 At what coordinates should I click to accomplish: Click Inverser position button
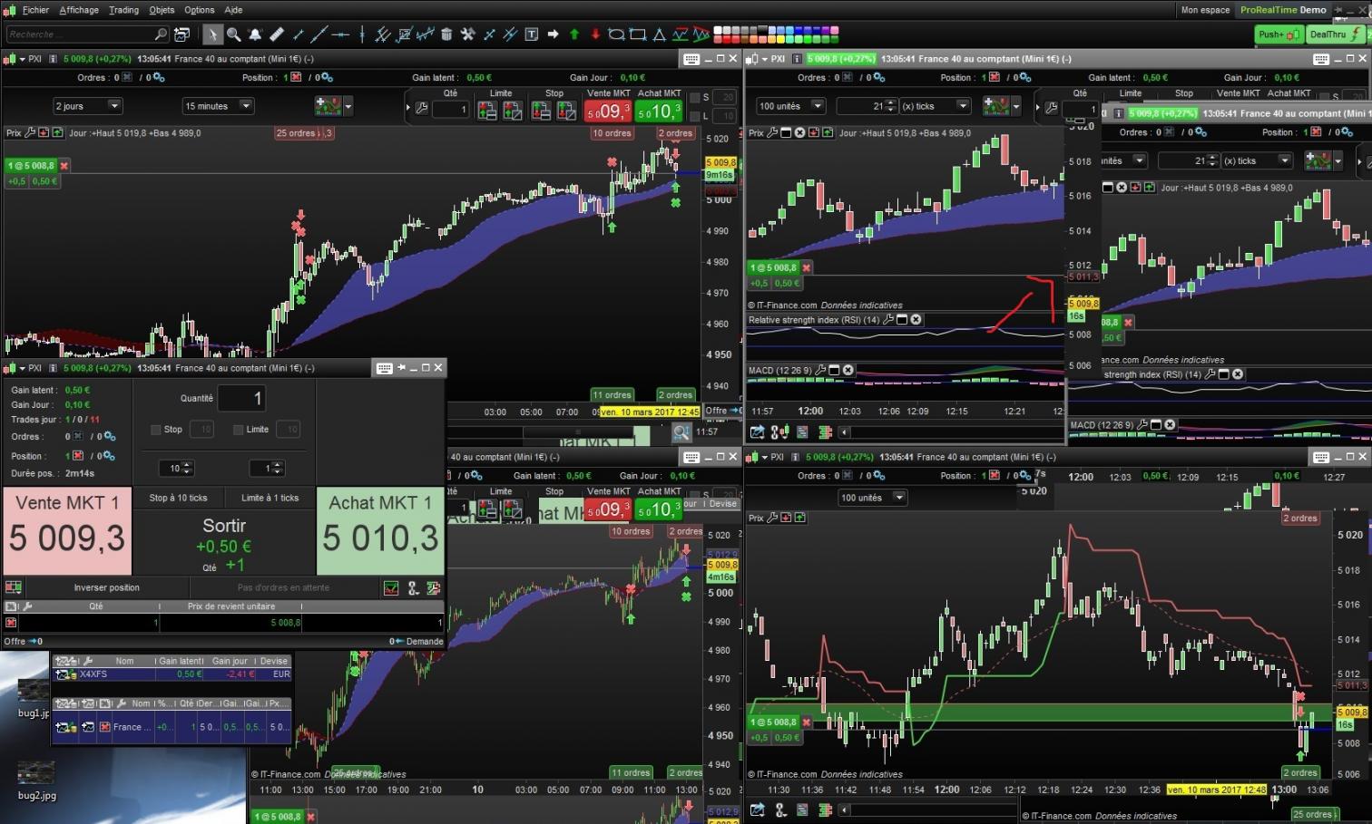(106, 587)
